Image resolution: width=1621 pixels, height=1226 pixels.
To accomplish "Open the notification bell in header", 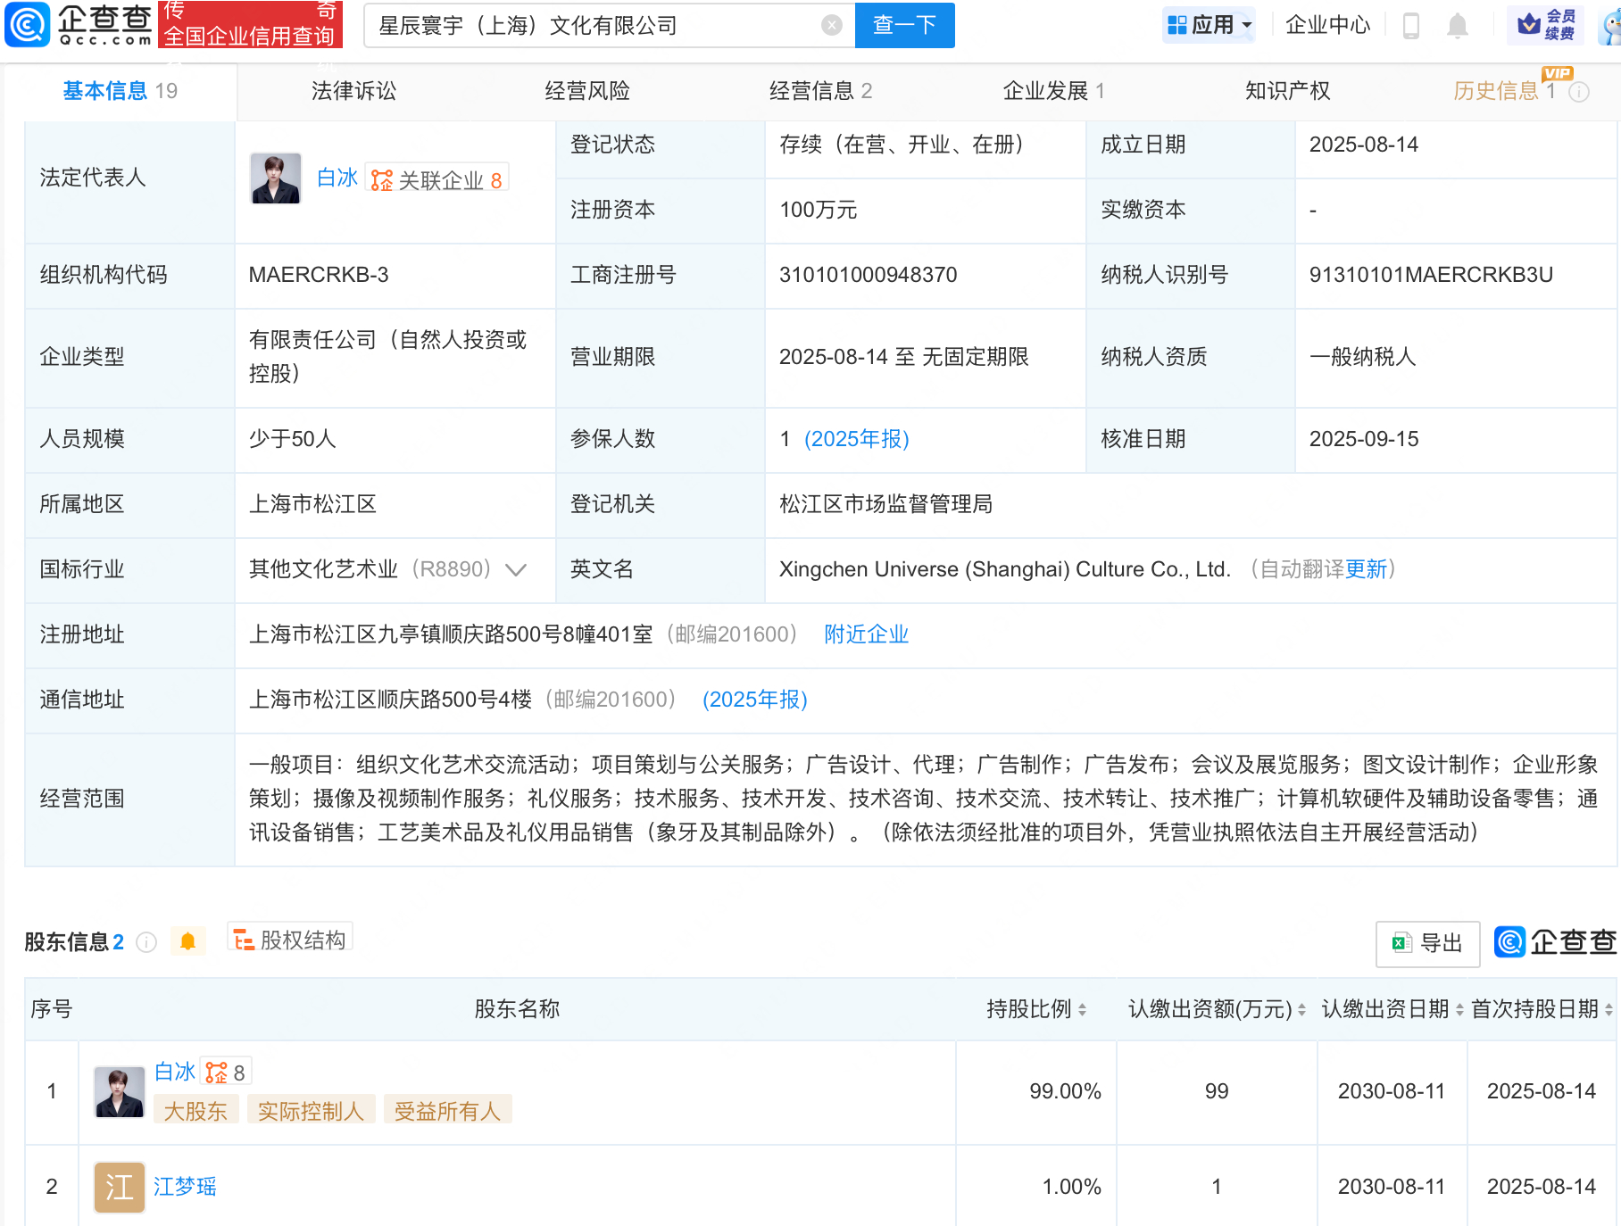I will pyautogui.click(x=1457, y=26).
